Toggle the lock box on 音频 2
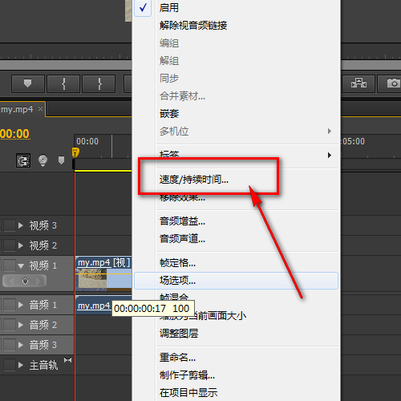Screen dimensions: 401x401 [10, 325]
